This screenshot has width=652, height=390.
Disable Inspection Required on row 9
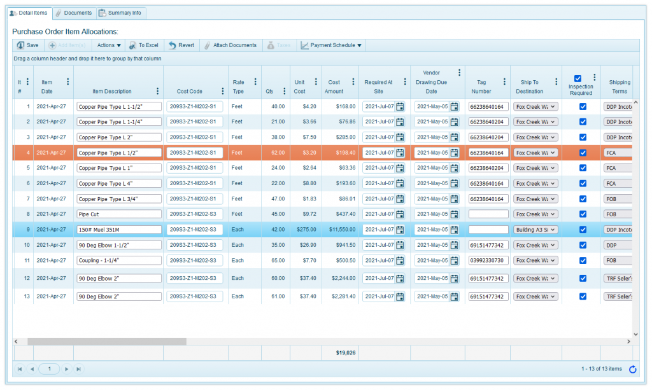[x=581, y=229]
